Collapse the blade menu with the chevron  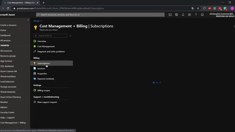[x=70, y=36]
